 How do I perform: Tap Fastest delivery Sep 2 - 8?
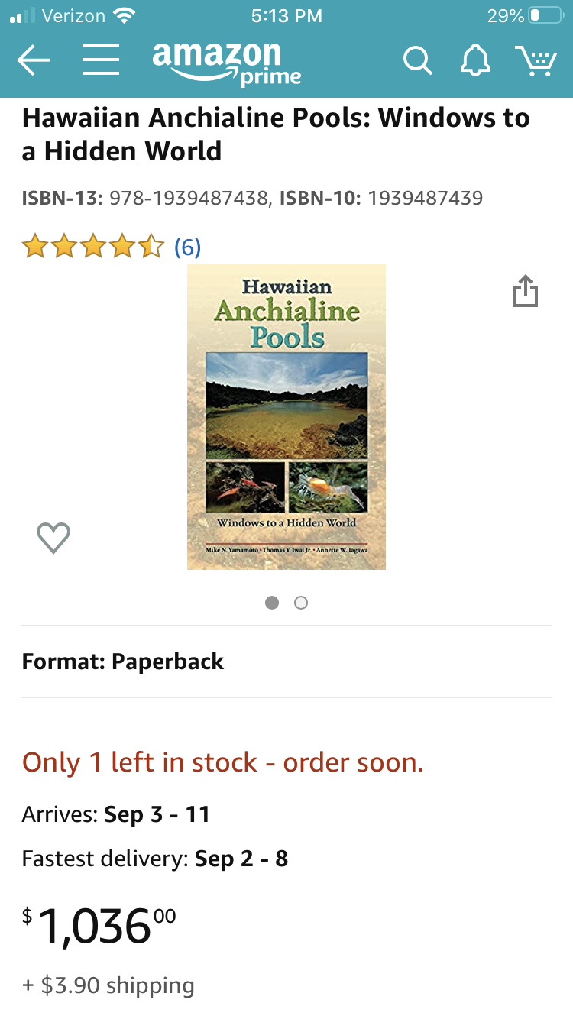coord(155,859)
